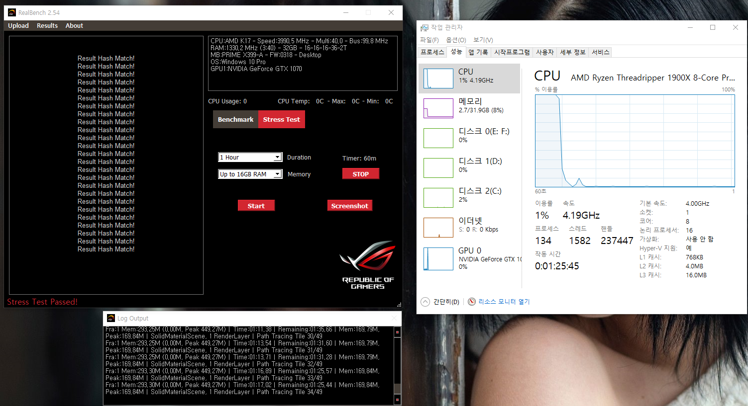Click the L1 cache value '768KB'
Screen dimensions: 748x406
[694, 257]
